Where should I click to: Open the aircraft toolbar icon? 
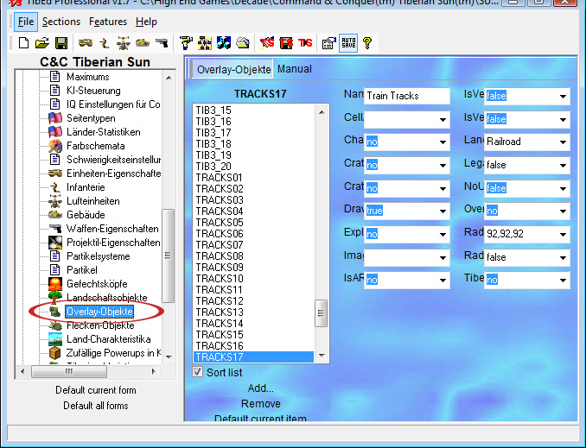124,43
